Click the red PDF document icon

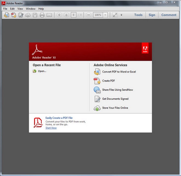[x=38, y=122]
